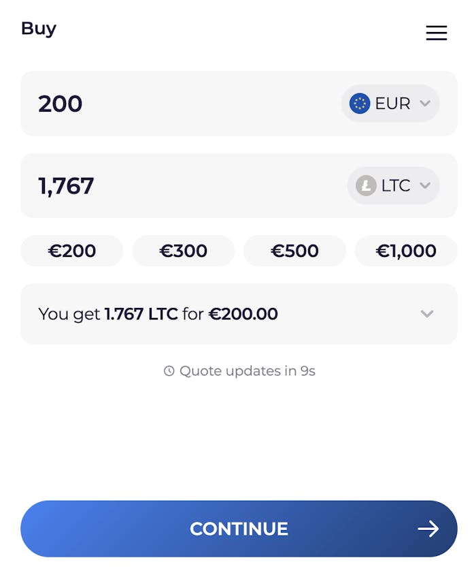The height and width of the screenshot is (573, 476).
Task: Select the €200 preset amount
Action: (72, 251)
